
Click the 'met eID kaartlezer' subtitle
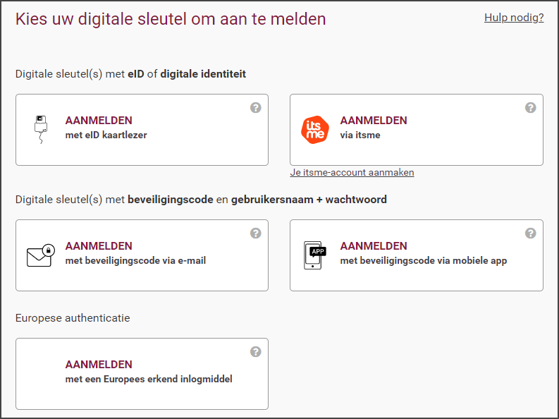click(x=106, y=135)
